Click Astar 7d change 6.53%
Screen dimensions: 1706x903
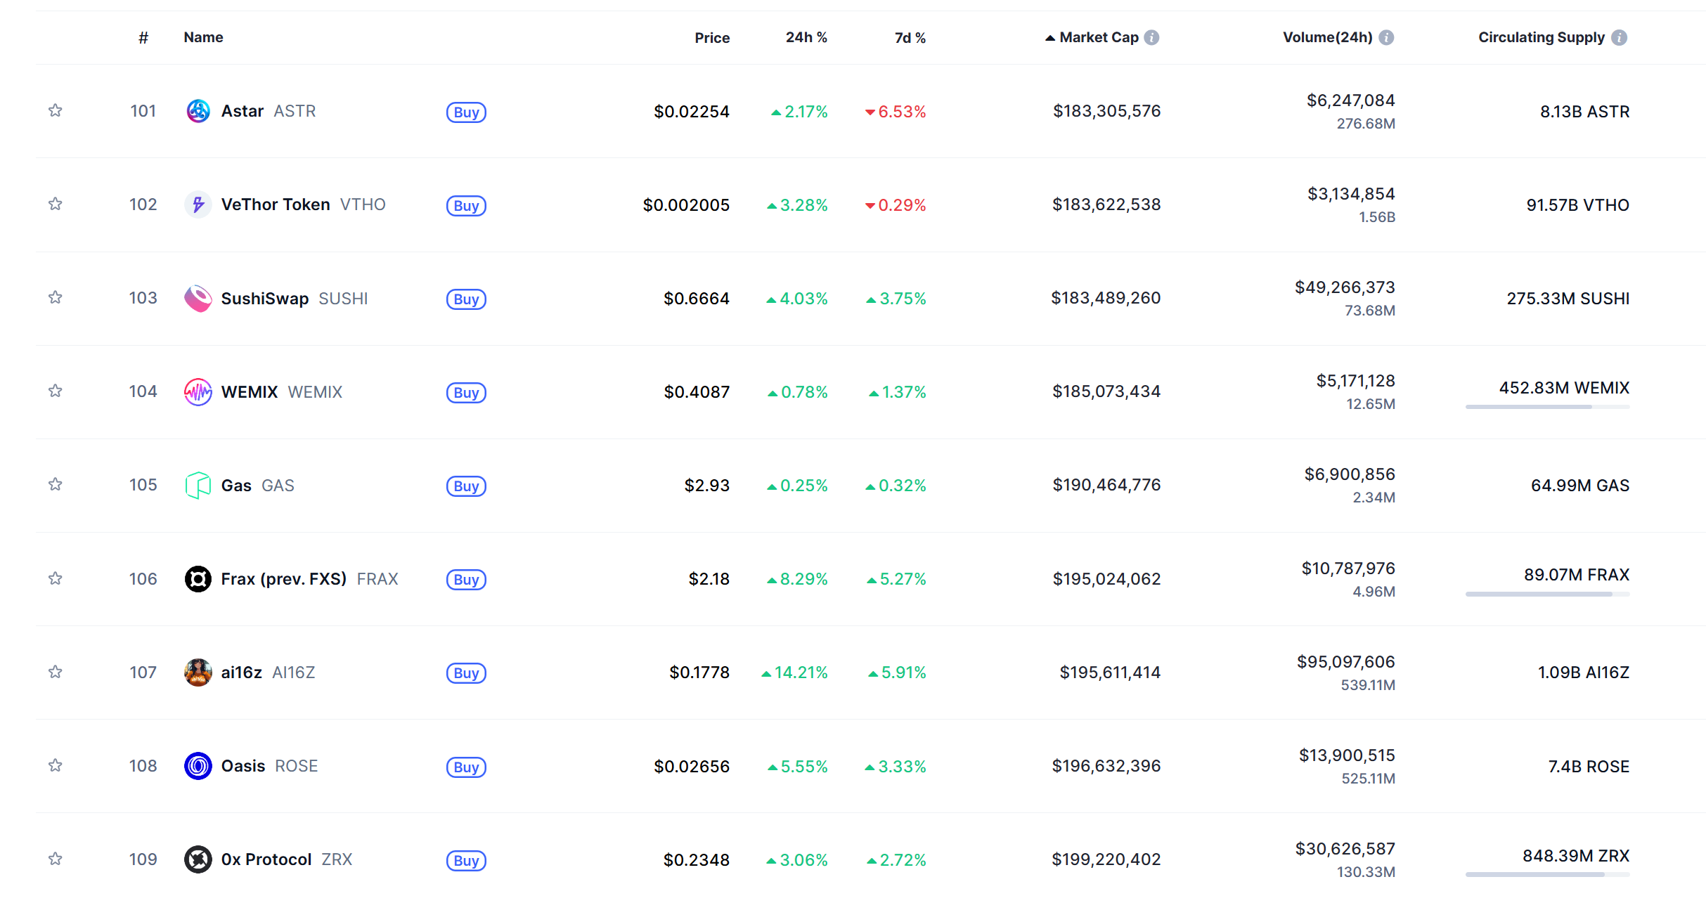coord(896,112)
